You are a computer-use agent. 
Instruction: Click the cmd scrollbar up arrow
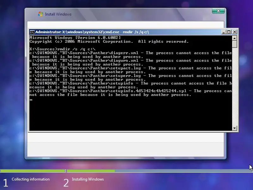234,38
